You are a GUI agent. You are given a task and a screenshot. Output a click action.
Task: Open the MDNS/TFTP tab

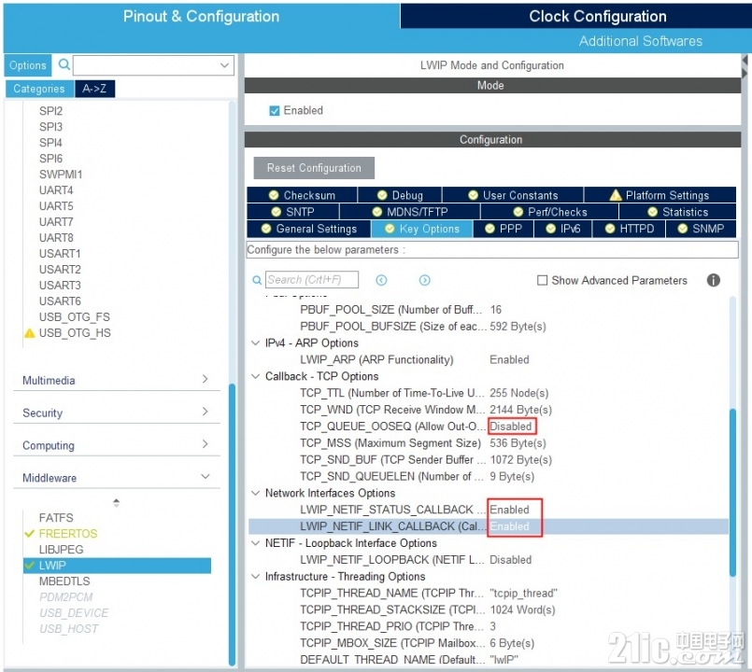(x=410, y=212)
